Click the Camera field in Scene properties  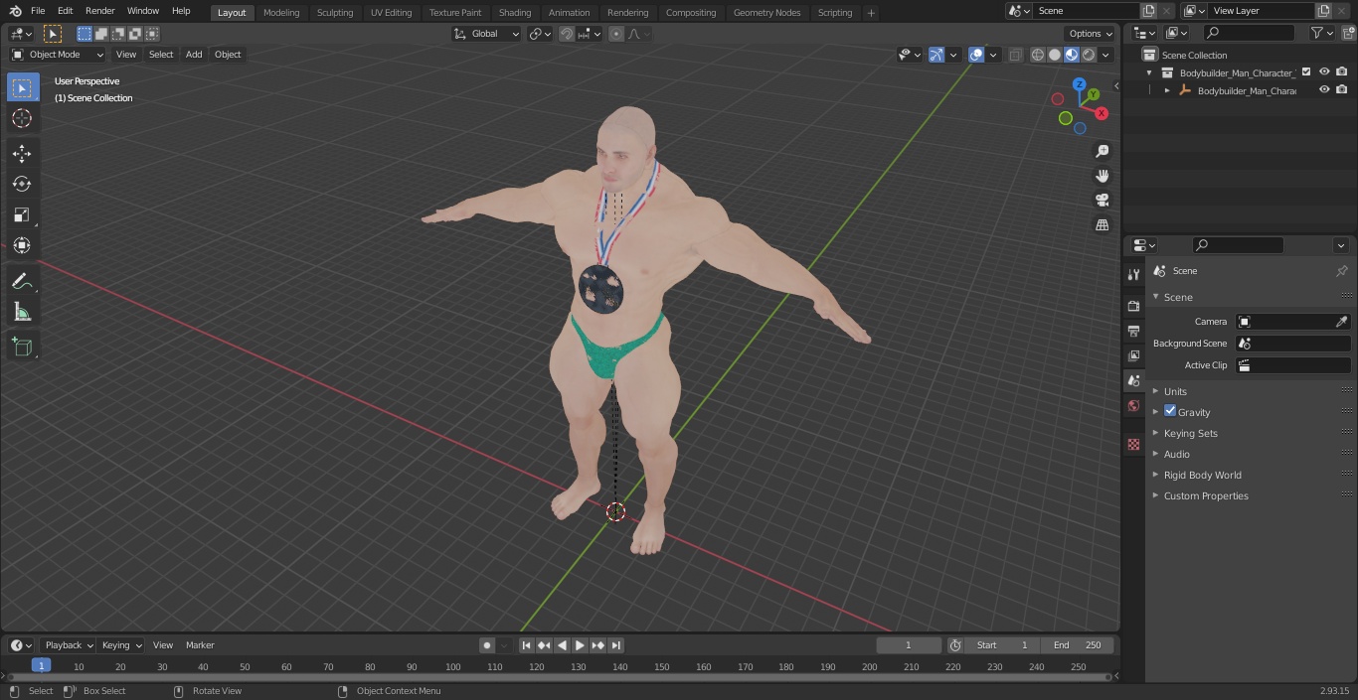(x=1292, y=322)
